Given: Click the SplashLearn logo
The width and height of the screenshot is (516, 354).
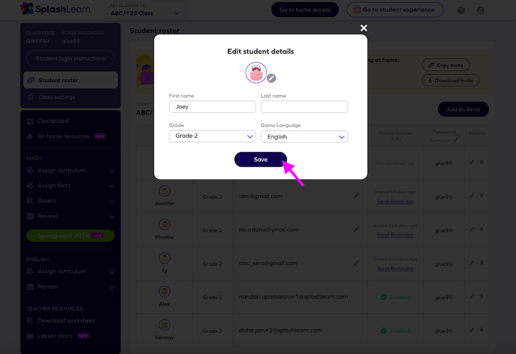Looking at the screenshot, I should (x=55, y=9).
